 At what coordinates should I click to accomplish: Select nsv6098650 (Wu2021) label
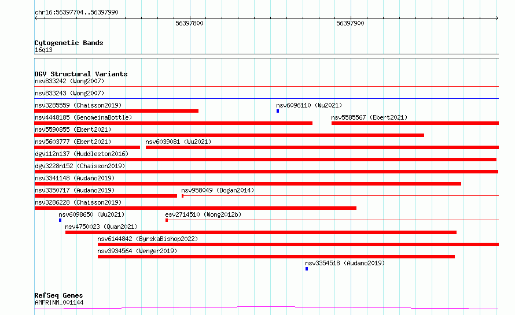[x=91, y=214]
